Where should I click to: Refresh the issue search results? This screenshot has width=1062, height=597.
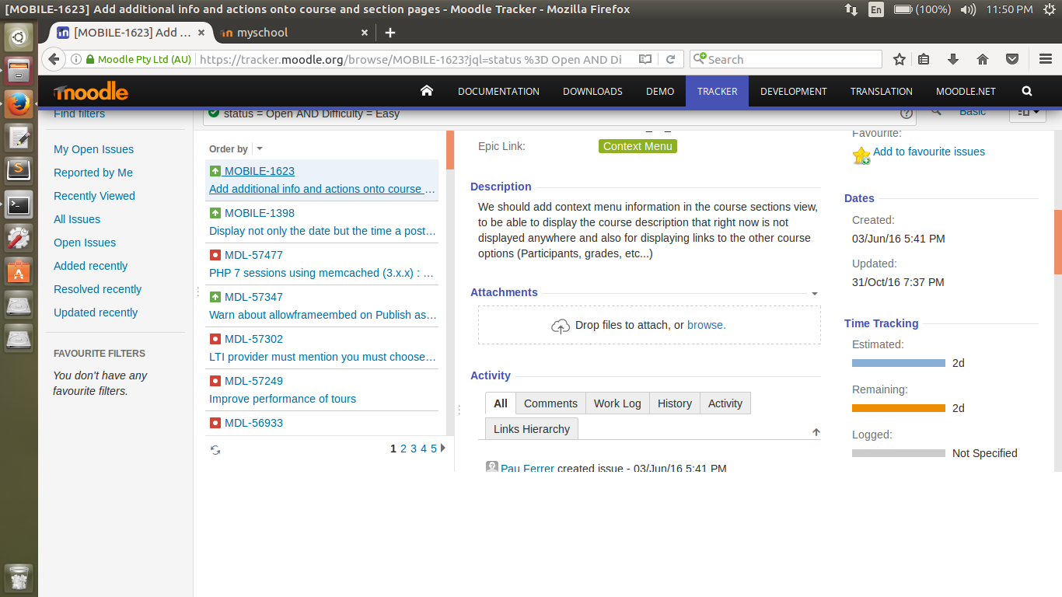tap(215, 449)
